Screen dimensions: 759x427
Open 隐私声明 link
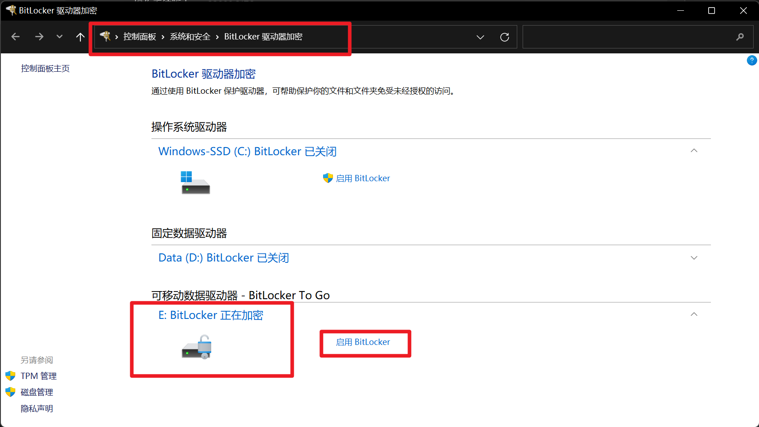click(x=37, y=409)
